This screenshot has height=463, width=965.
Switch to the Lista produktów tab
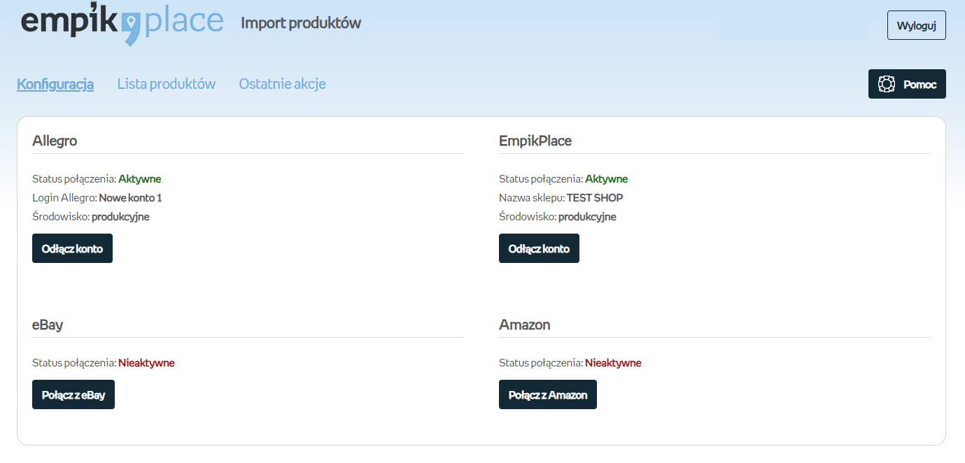click(167, 84)
